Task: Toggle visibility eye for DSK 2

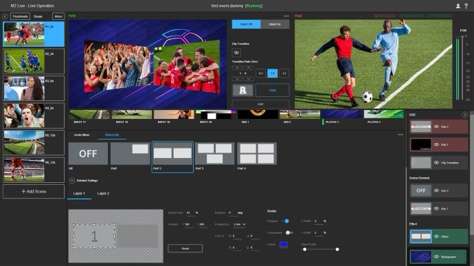Action: pyautogui.click(x=436, y=126)
